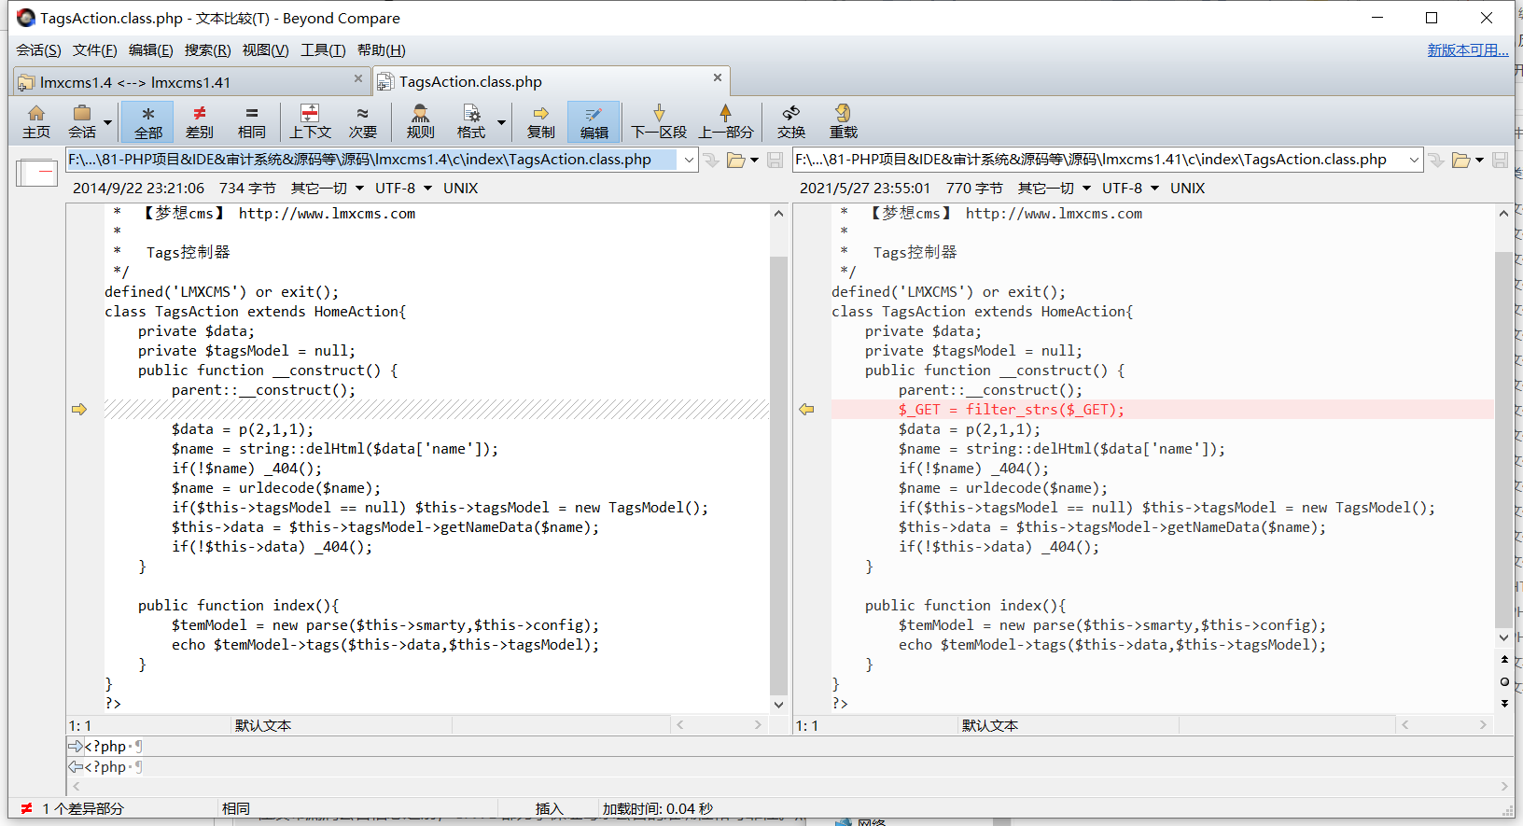Click the right pane open-file arrow icon

click(x=1436, y=161)
